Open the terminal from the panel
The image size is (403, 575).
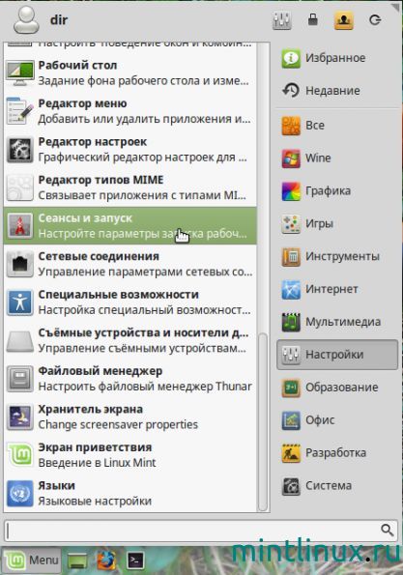135,560
